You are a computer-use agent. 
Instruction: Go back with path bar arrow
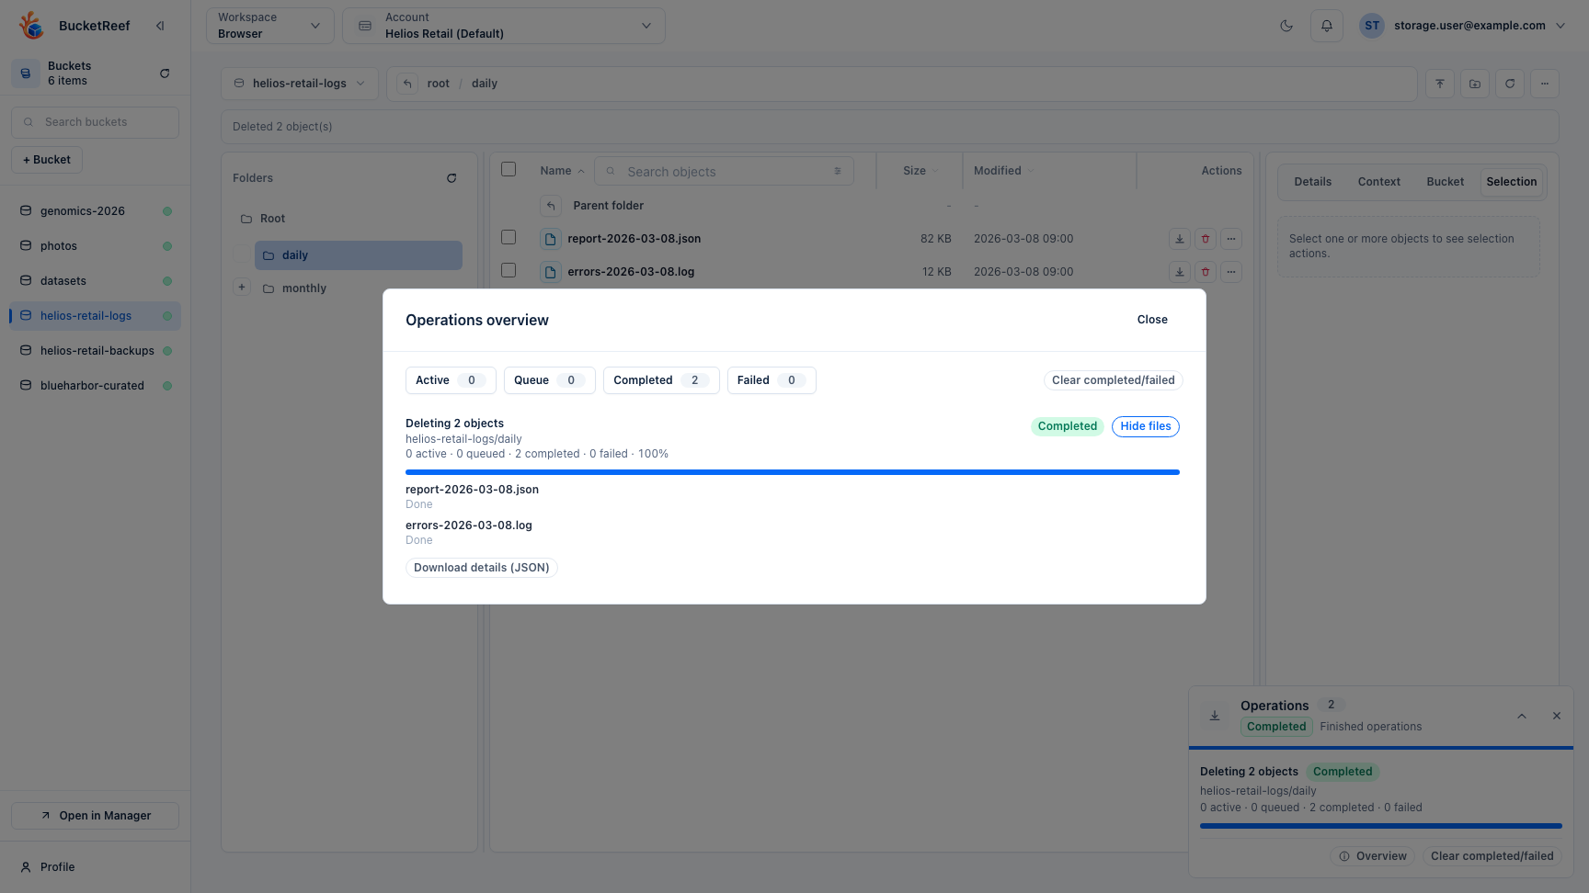407,84
